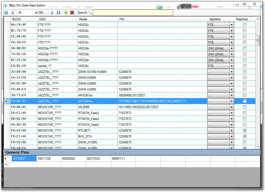Image resolution: width=265 pixels, height=192 pixels.
Task: Open Algorithm dropdown for B4:74:9F row
Action: pos(232,25)
